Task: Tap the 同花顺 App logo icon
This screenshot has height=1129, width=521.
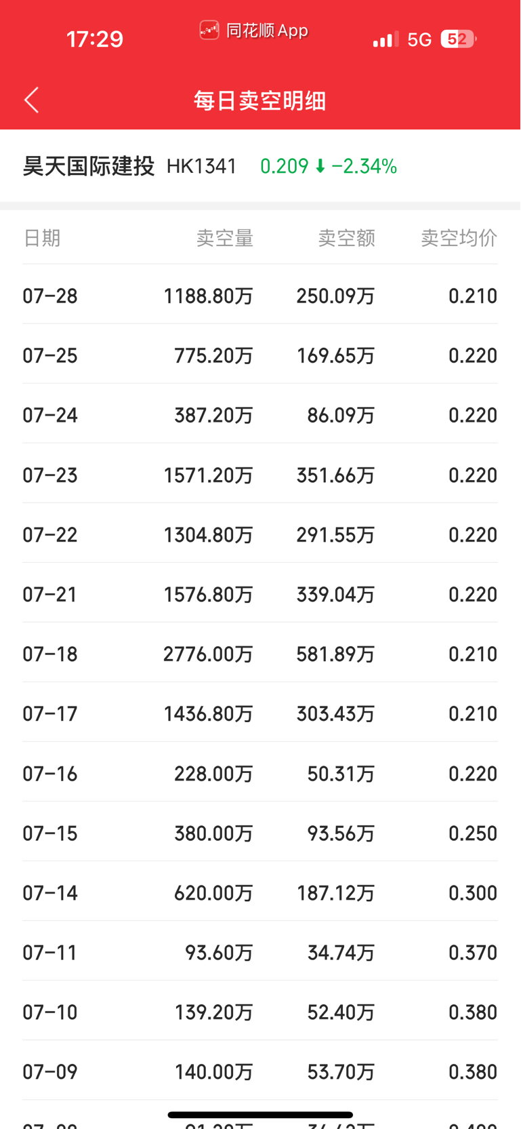Action: [x=209, y=30]
